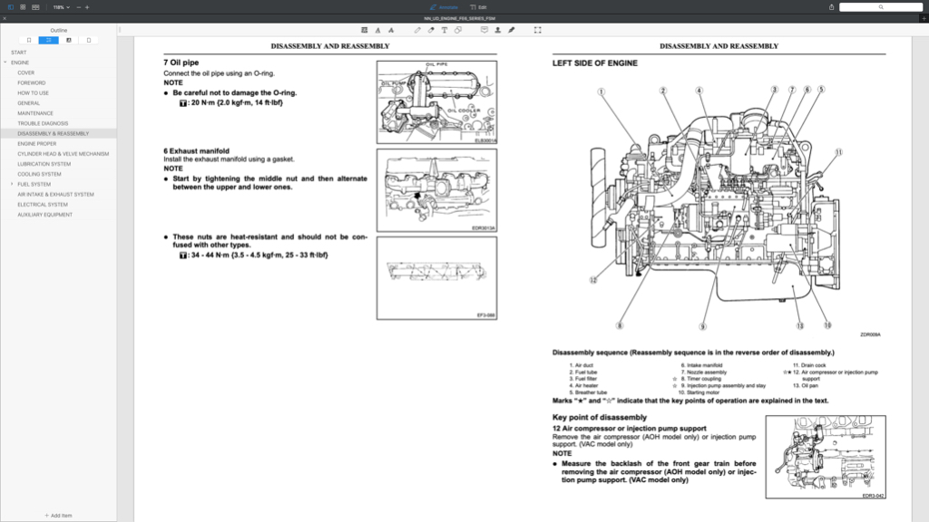929x522 pixels.
Task: Click the '7 Oil pipe' heading
Action: (181, 63)
